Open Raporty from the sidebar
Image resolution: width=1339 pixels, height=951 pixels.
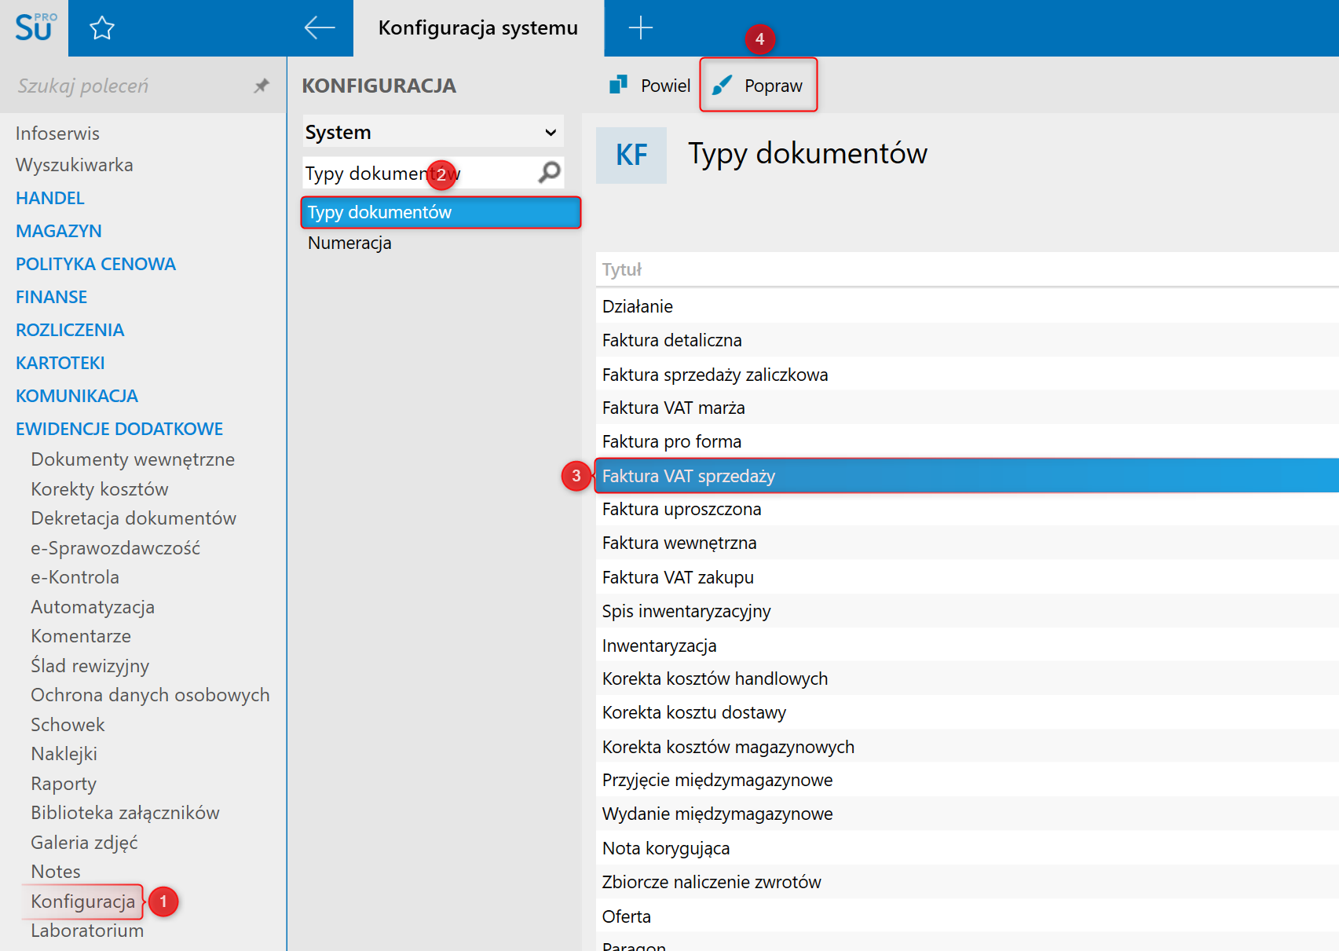[64, 784]
